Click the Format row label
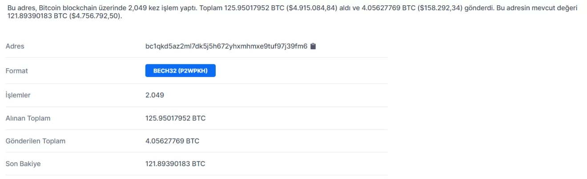 (x=16, y=71)
